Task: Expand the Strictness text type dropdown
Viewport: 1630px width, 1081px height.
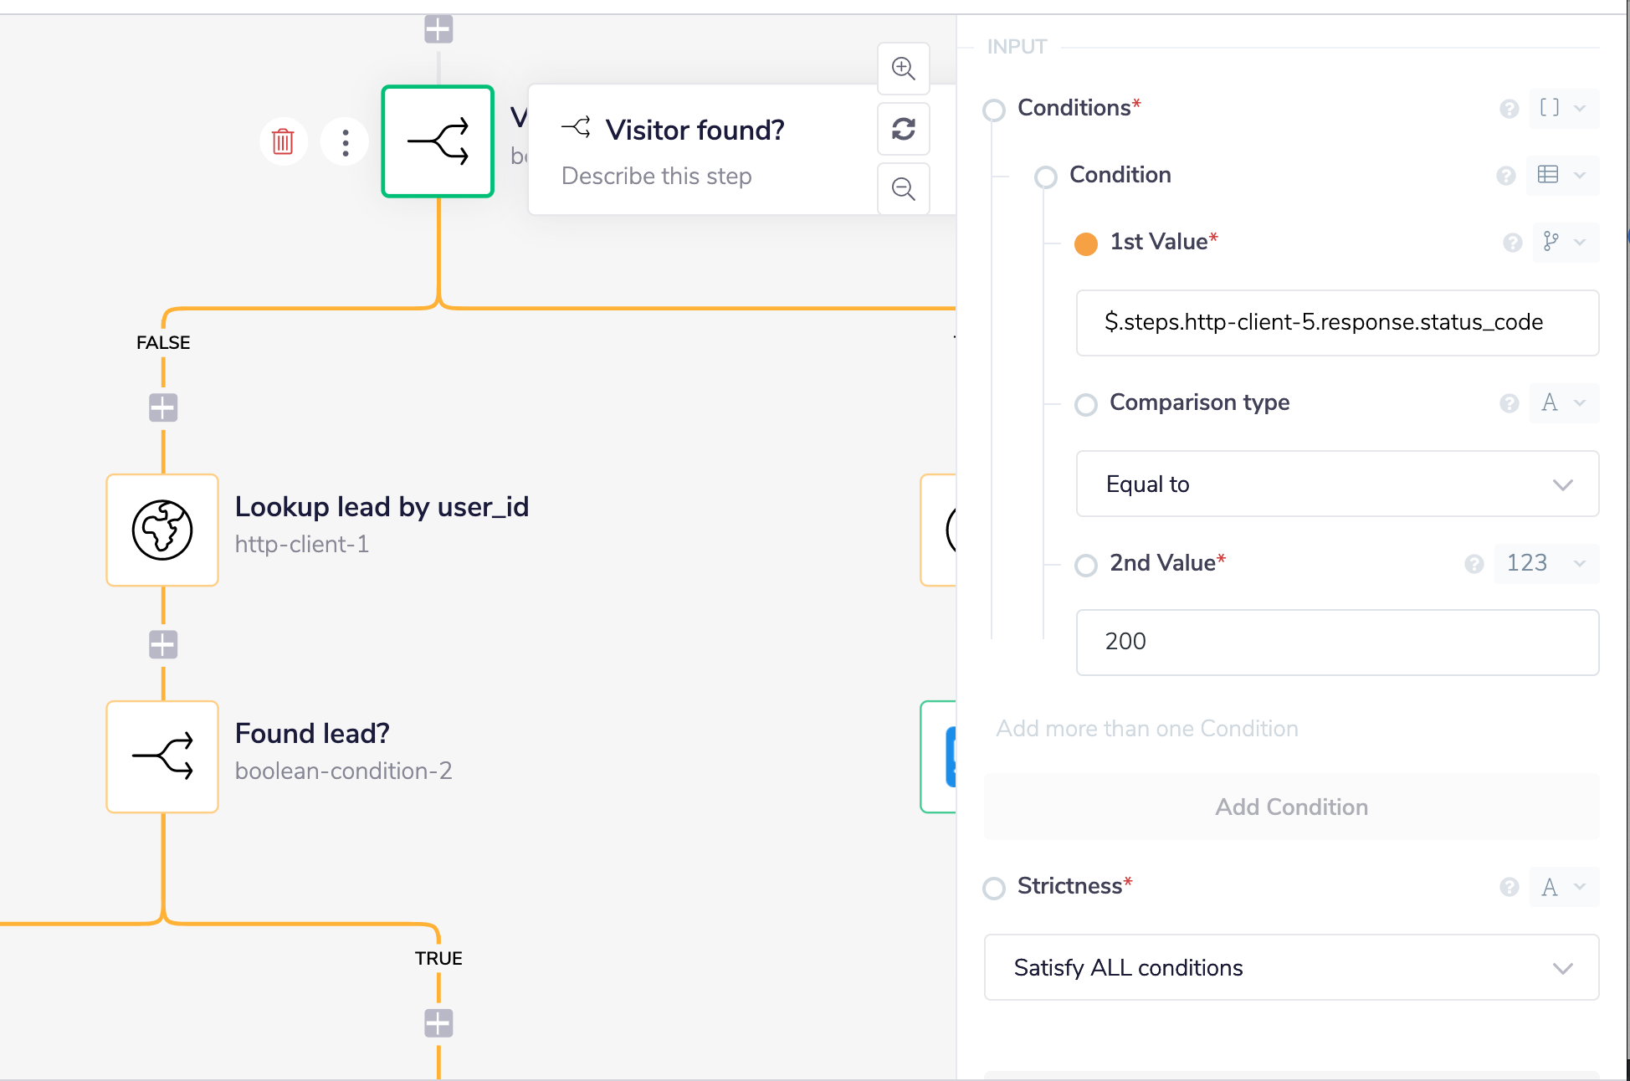Action: [x=1561, y=885]
